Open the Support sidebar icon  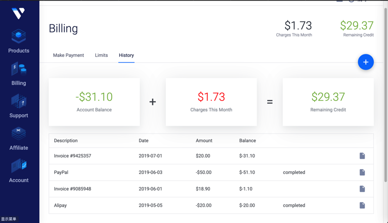(x=18, y=102)
